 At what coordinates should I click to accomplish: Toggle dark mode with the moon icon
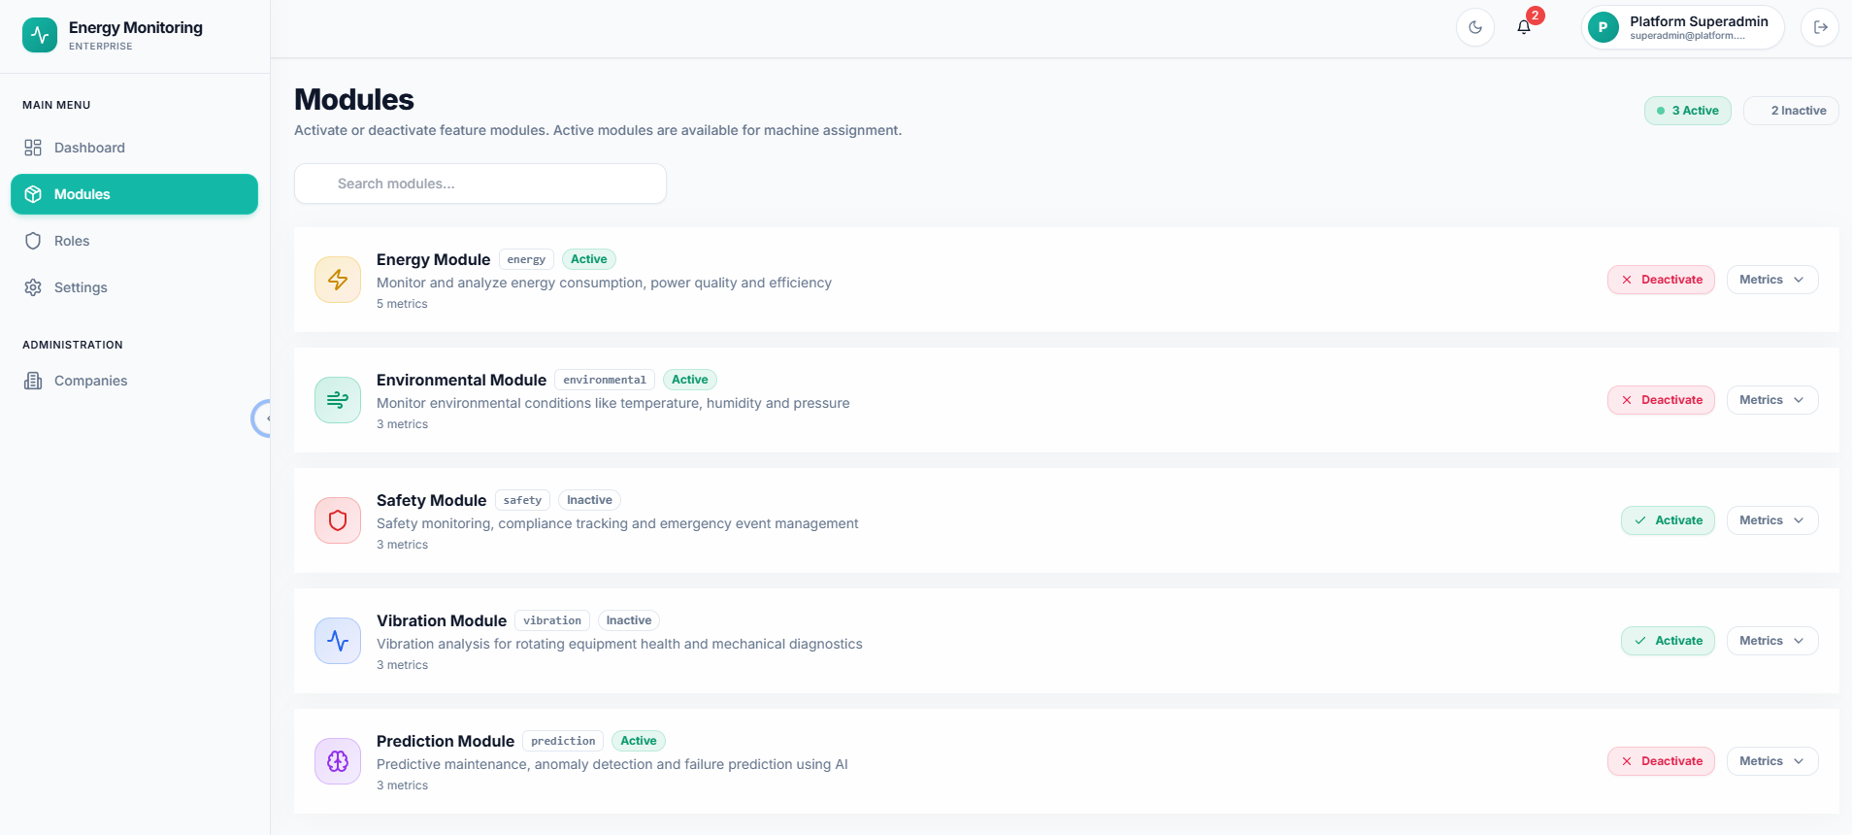(1475, 27)
